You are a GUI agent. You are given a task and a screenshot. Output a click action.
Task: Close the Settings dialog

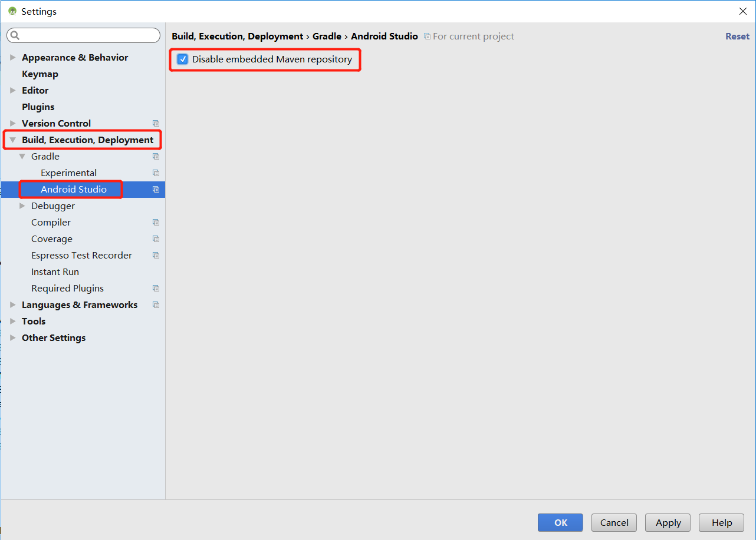743,11
